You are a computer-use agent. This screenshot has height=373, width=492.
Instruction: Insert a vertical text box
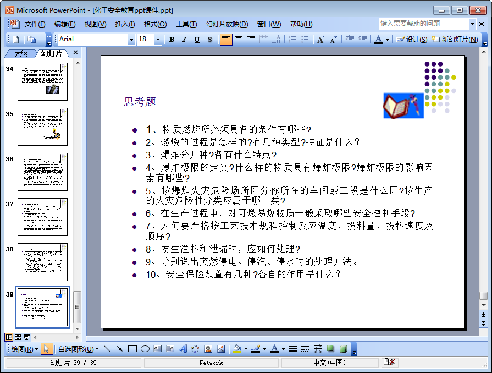point(170,349)
